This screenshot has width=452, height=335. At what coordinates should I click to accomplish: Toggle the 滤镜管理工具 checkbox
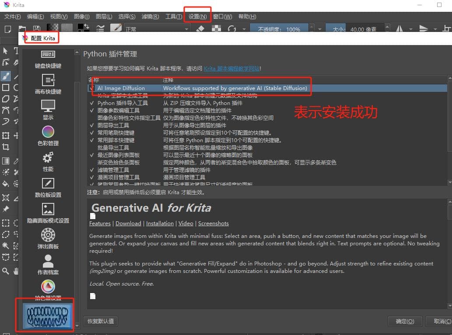(x=91, y=170)
